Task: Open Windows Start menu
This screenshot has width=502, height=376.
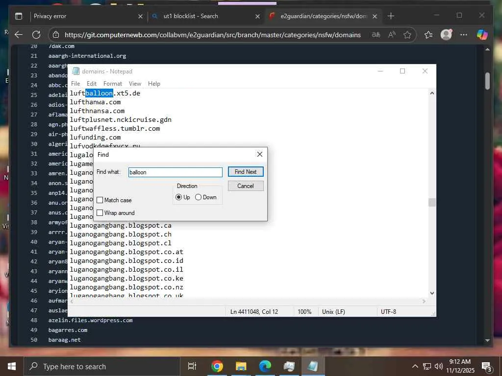Action: (12, 366)
